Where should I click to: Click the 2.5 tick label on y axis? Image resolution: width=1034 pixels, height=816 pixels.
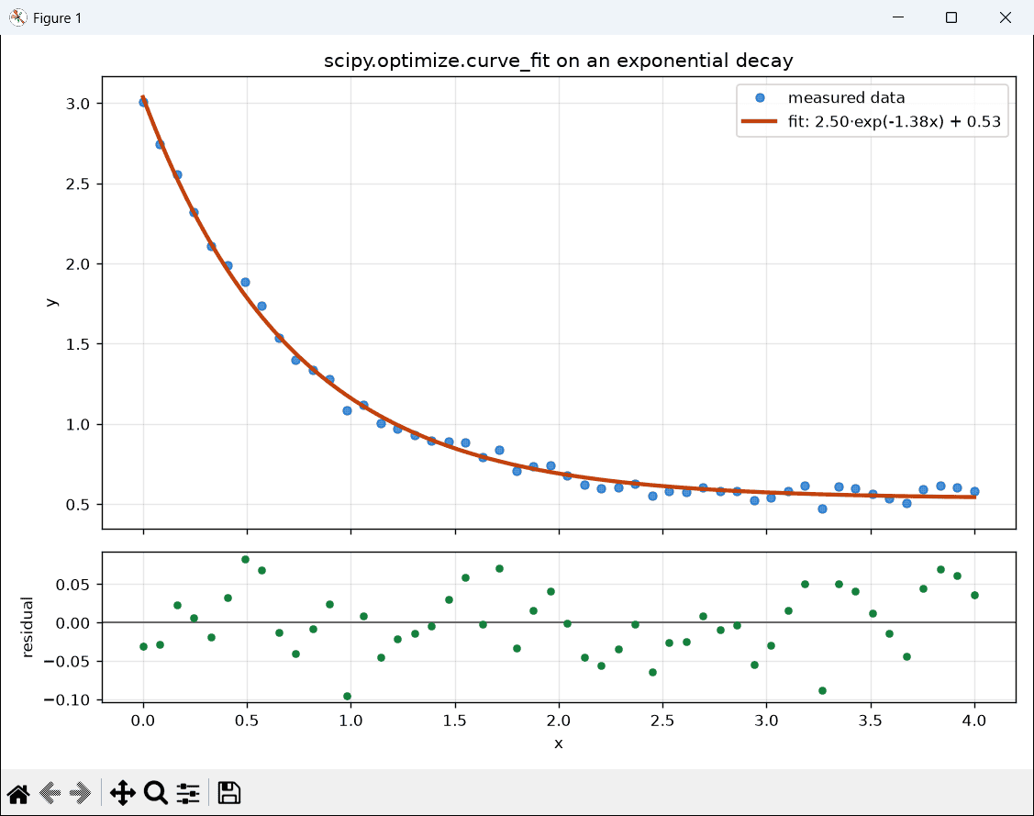click(x=77, y=184)
